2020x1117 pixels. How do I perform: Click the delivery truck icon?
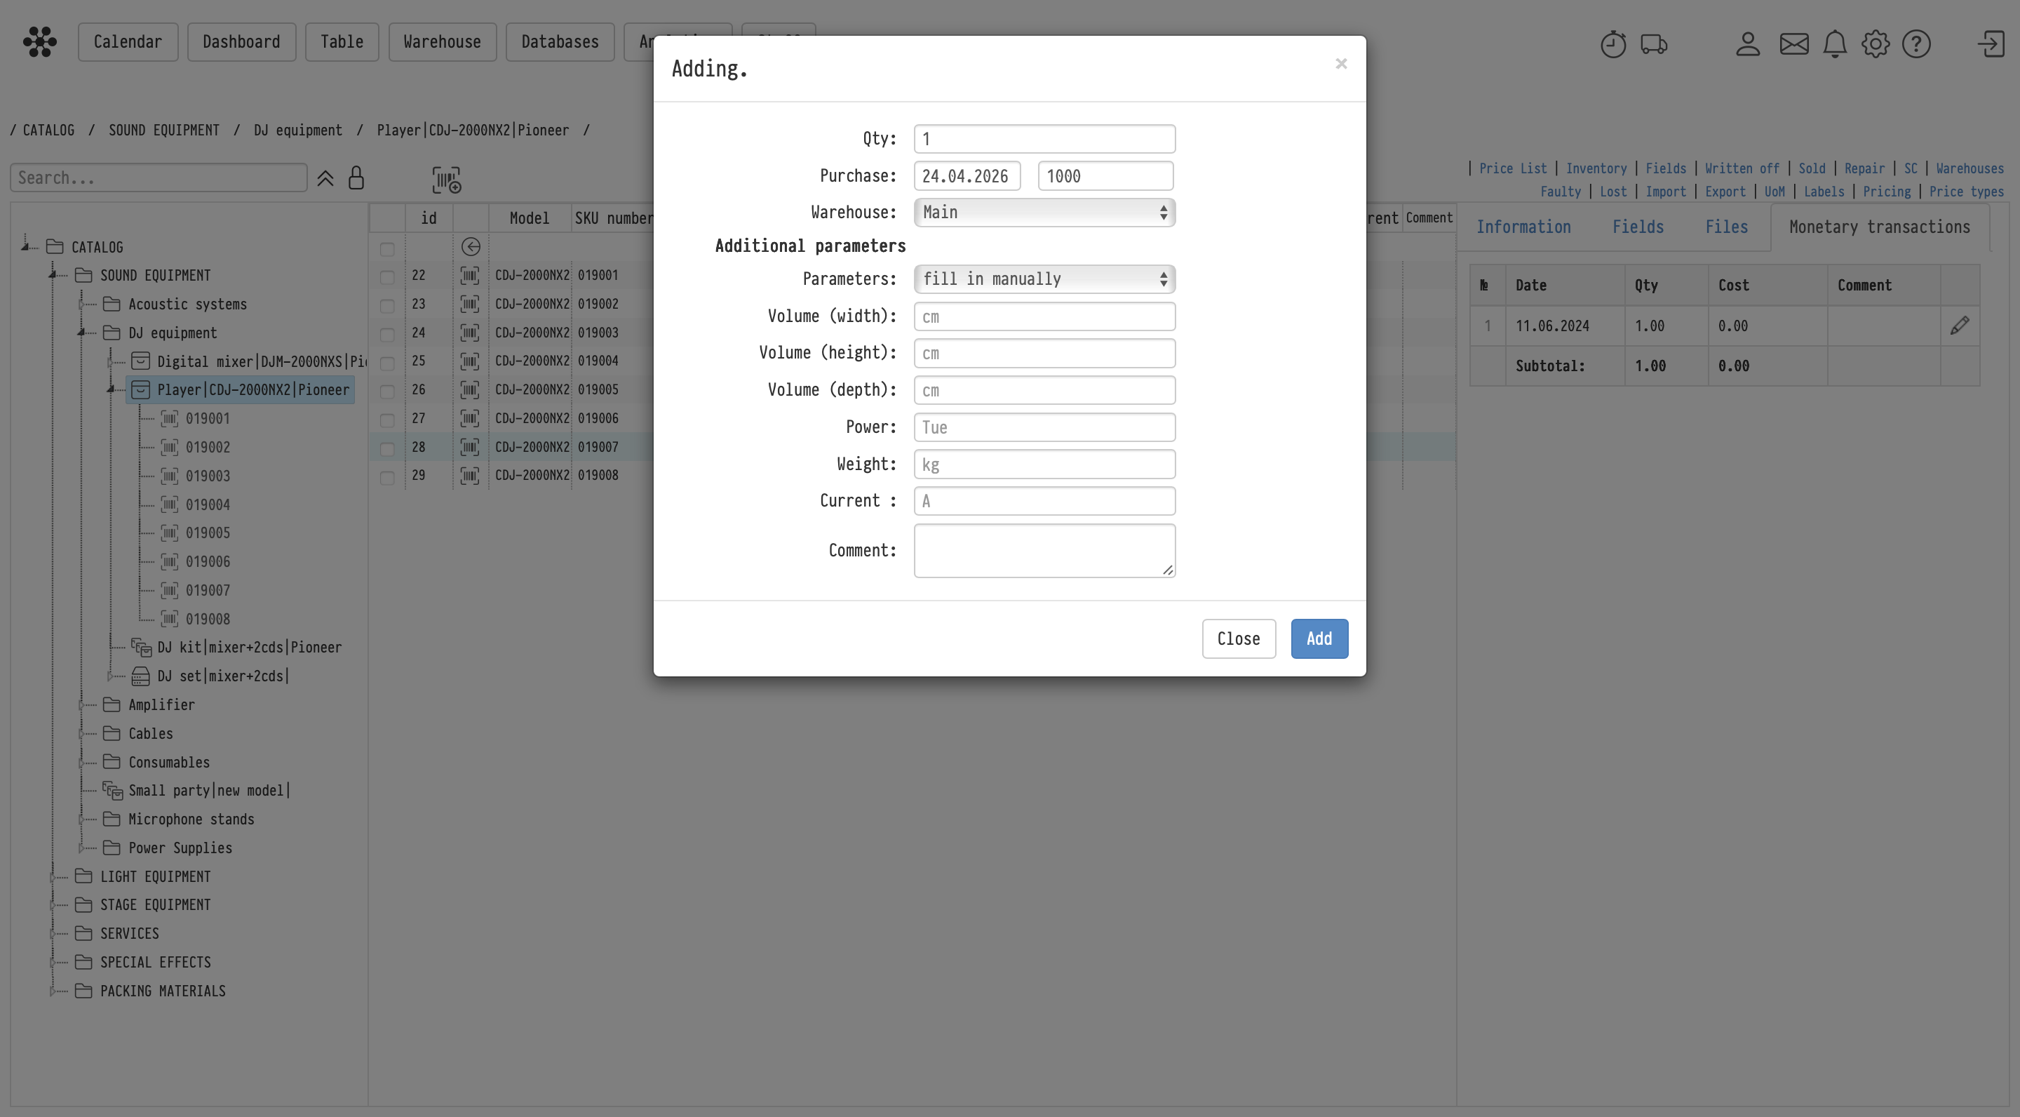[1654, 44]
